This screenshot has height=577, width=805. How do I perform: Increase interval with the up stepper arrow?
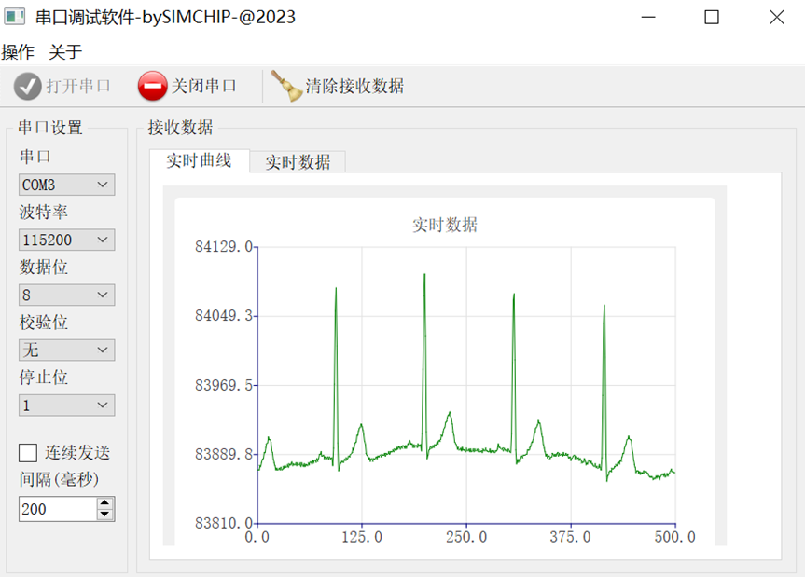point(104,503)
